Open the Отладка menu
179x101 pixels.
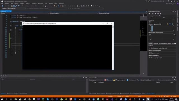(28, 4)
